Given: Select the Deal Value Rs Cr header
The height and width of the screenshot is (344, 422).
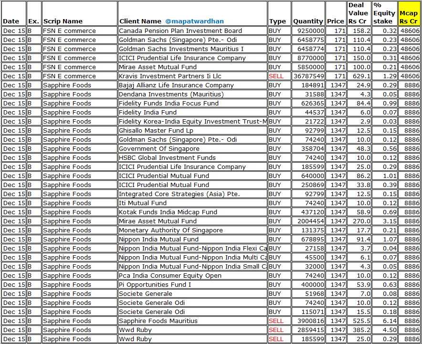Looking at the screenshot, I should click(359, 13).
